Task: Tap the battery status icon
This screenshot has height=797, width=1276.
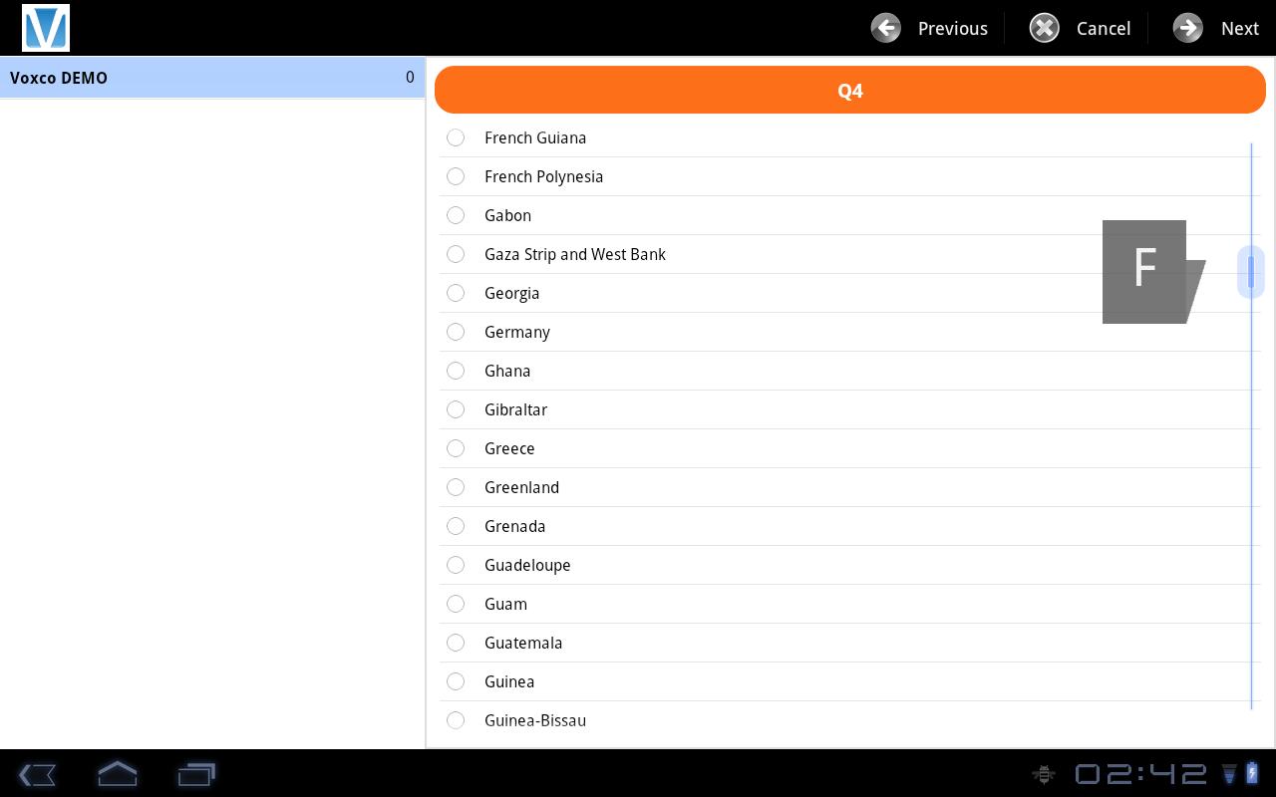Action: coord(1252,773)
